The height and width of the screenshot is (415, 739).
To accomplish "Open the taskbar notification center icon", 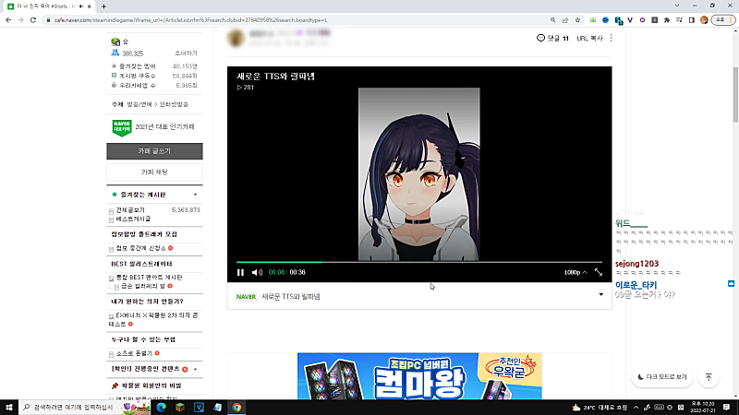I will tap(727, 407).
